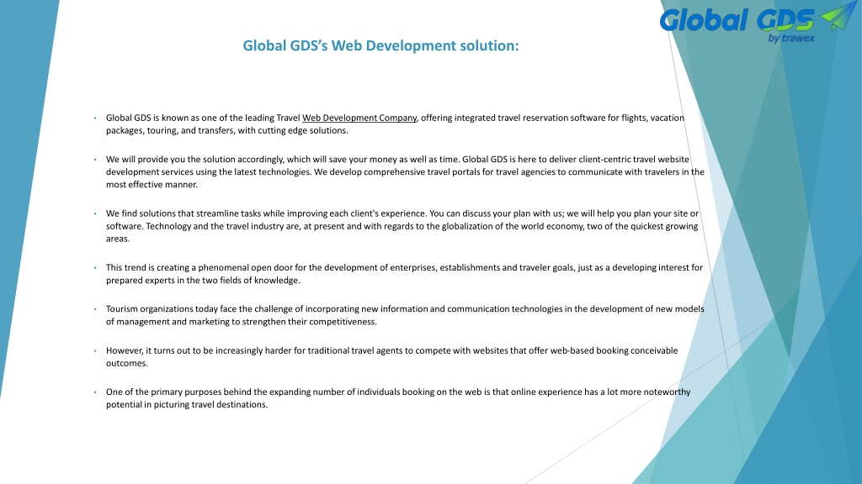This screenshot has width=862, height=484.
Task: Select the slide title 'Global GDS's Web Development solution:'
Action: tap(380, 45)
